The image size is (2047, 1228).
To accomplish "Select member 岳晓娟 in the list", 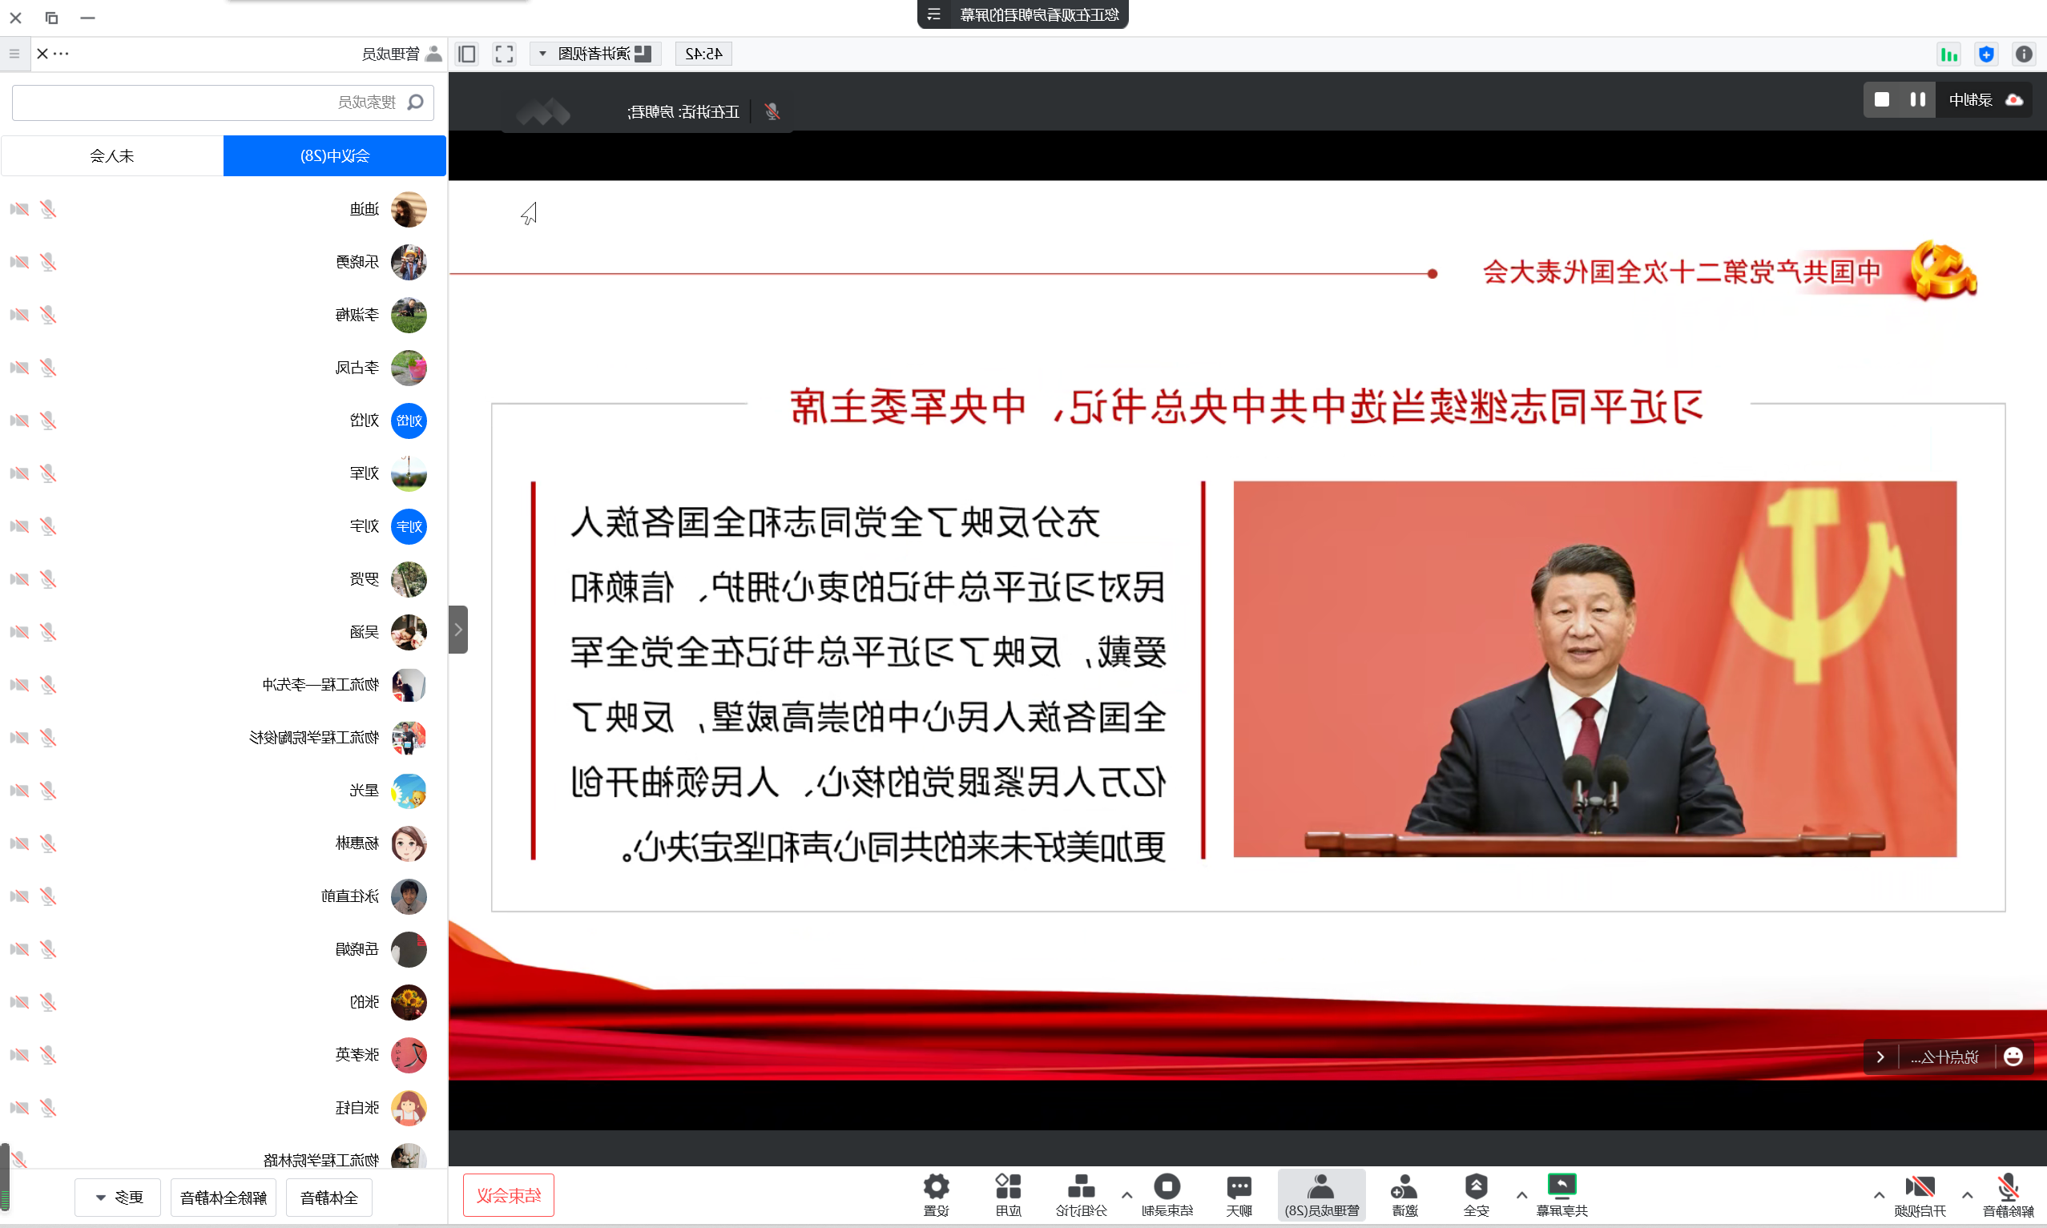I will [x=224, y=949].
